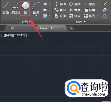Image resolution: width=111 pixels, height=102 pixels.
Task: Click the Scale (缩放) tool
Action: (x=75, y=16)
